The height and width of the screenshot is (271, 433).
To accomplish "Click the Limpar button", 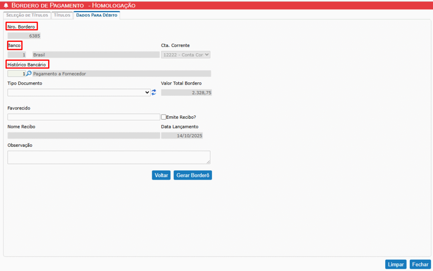I will point(396,264).
